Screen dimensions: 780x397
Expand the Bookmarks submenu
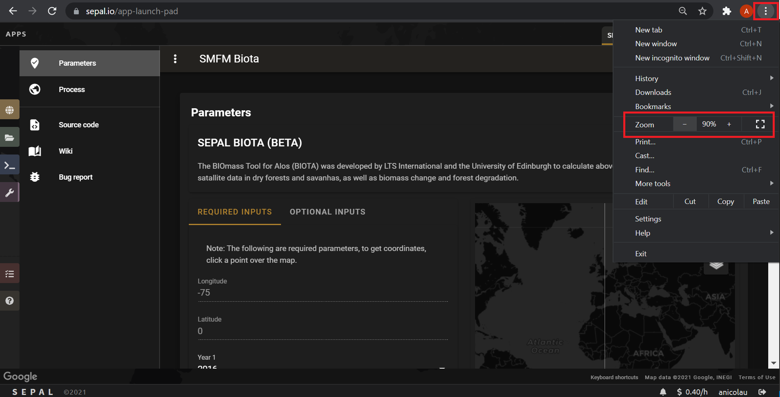tap(696, 107)
